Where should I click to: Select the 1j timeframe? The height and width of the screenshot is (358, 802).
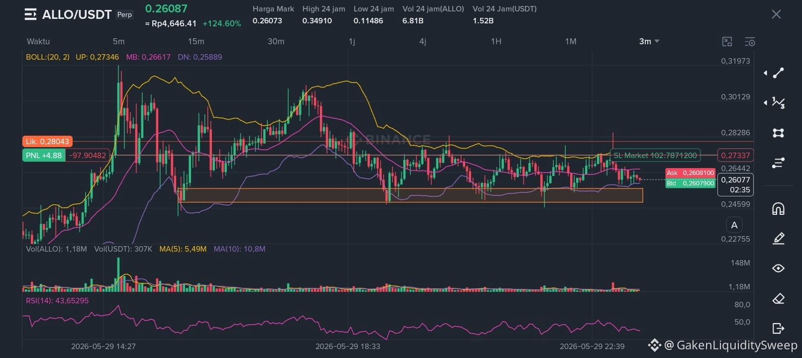tap(352, 41)
